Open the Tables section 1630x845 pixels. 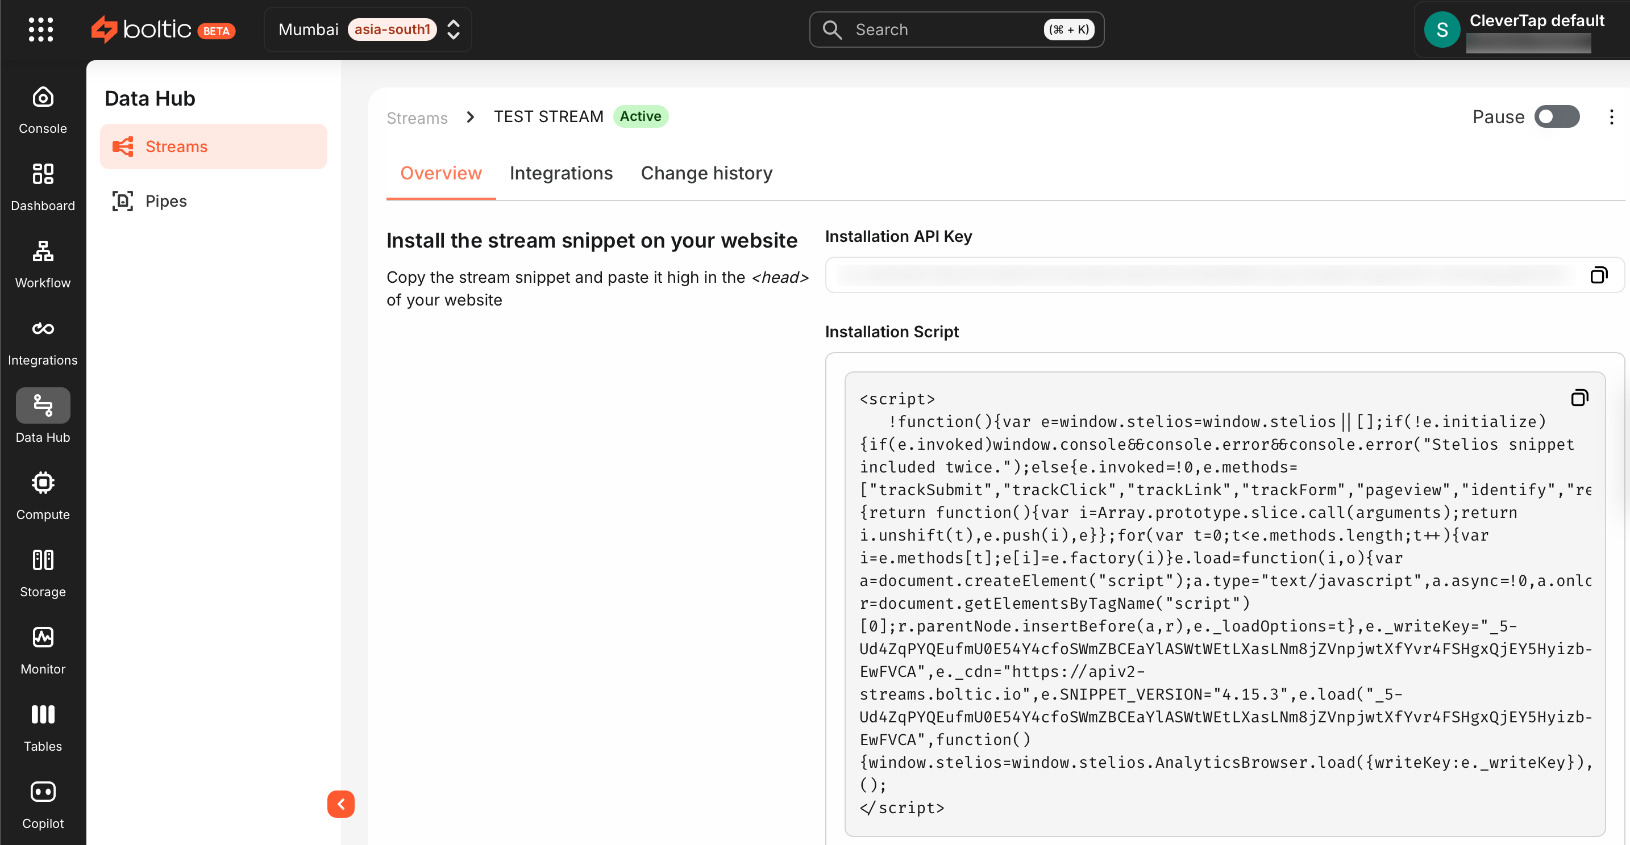pyautogui.click(x=43, y=727)
